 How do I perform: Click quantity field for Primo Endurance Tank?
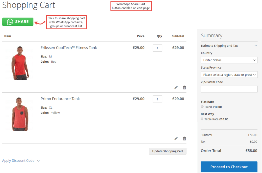pyautogui.click(x=157, y=99)
